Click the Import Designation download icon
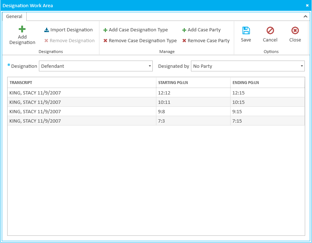The height and width of the screenshot is (243, 312). pos(46,30)
